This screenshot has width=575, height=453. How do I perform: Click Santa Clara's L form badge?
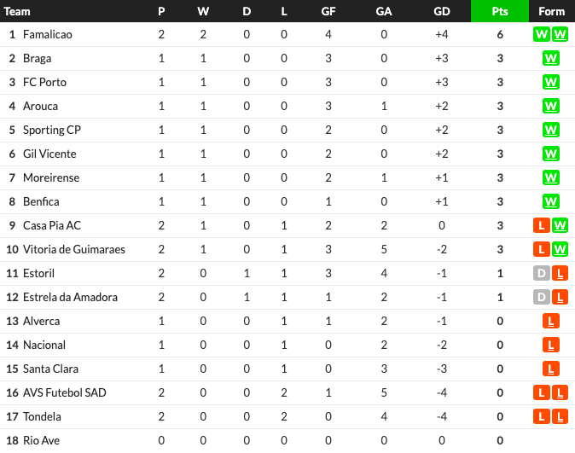coord(551,369)
